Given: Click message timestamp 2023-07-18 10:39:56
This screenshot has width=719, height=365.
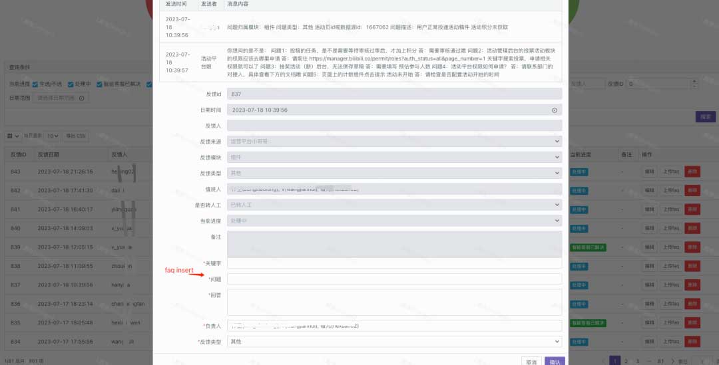Looking at the screenshot, I should coord(178,27).
